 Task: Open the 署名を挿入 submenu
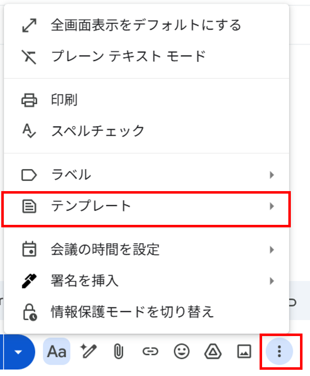pos(146,281)
